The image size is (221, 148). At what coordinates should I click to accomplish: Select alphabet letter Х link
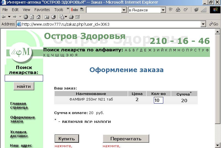tap(44, 55)
